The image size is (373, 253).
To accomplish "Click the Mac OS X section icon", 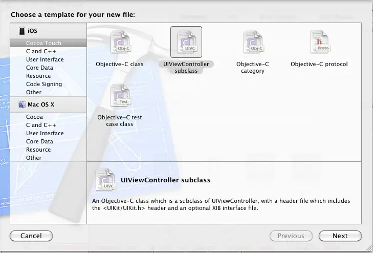I will (x=22, y=104).
